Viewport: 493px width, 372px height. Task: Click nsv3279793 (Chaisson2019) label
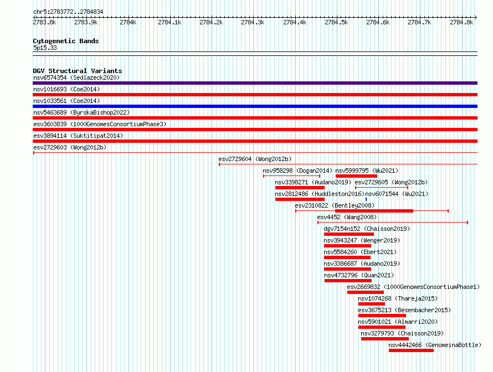402,333
